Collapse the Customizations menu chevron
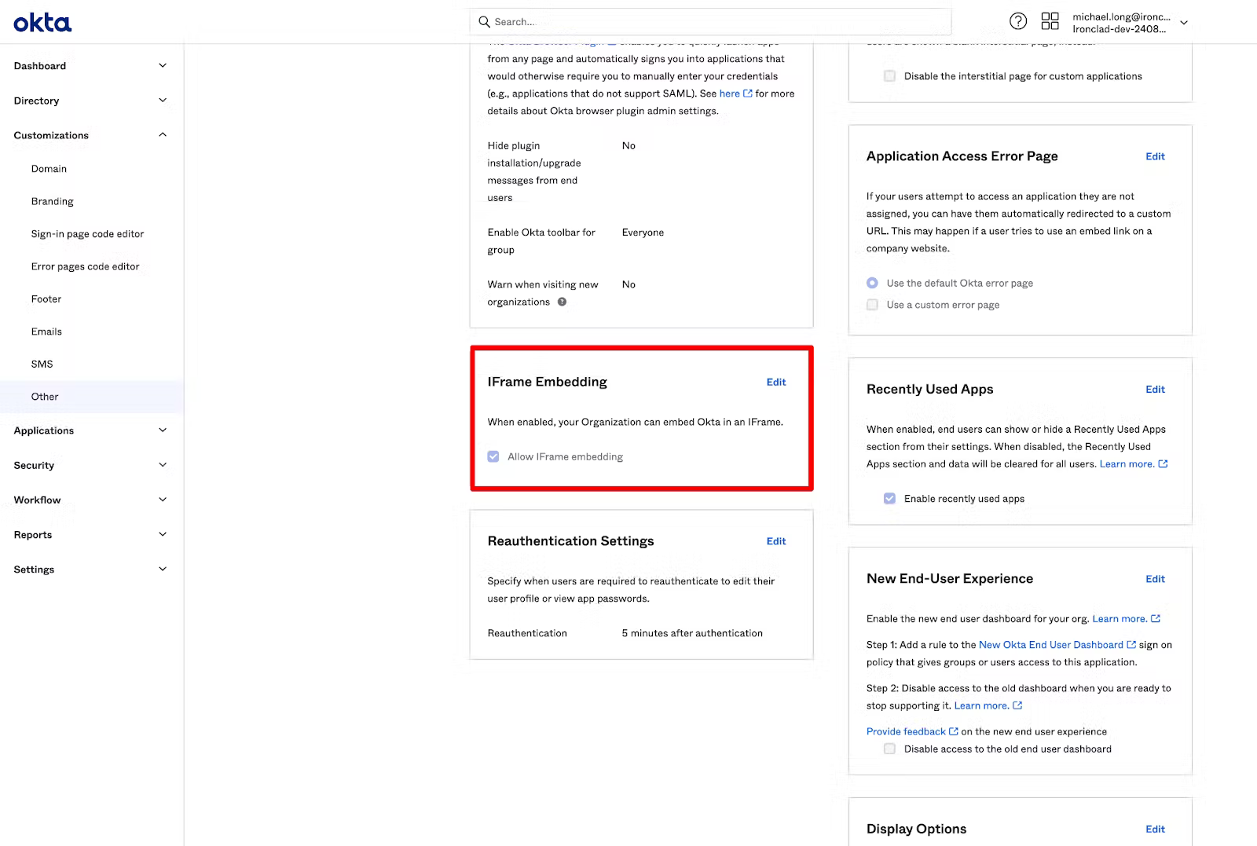 pos(163,135)
